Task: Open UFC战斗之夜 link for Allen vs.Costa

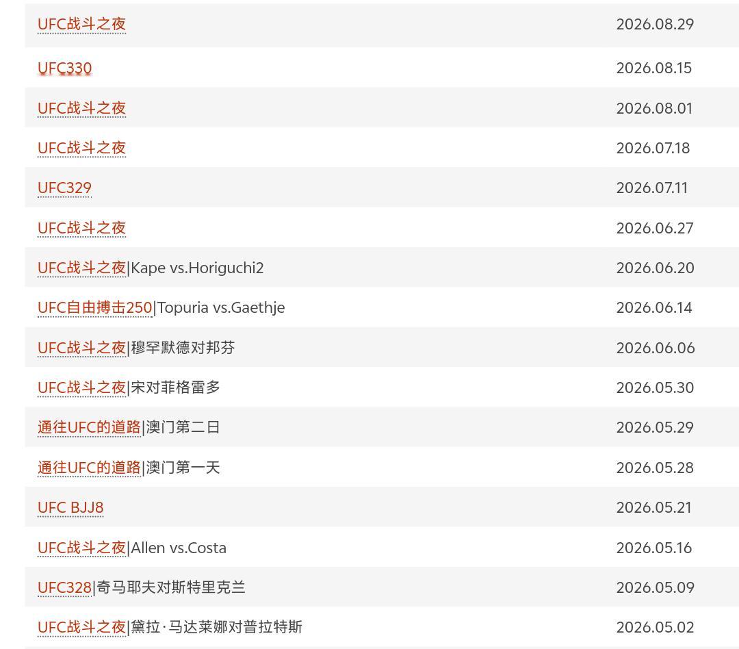Action: [82, 548]
